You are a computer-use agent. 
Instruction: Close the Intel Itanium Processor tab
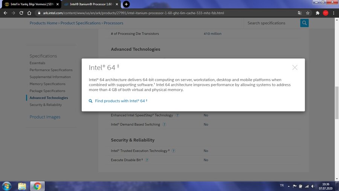[x=117, y=4]
